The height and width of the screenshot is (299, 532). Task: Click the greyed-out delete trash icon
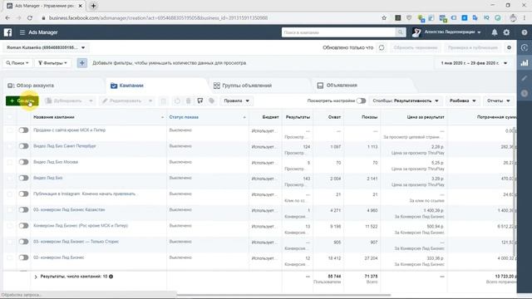tap(163, 100)
